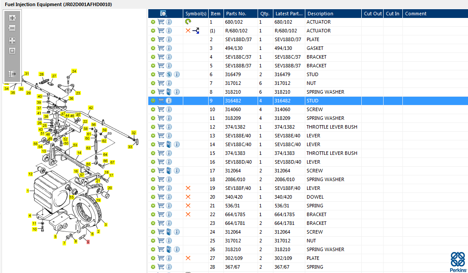
Task: Click GASKET description text
Action: (x=315, y=48)
